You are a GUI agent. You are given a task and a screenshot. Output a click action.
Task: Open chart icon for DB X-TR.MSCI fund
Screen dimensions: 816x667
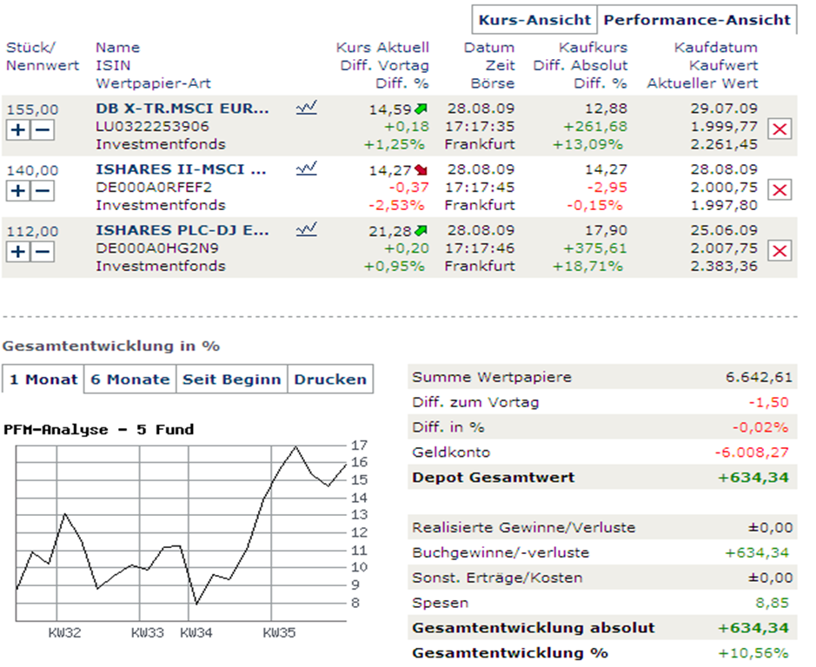pos(306,109)
